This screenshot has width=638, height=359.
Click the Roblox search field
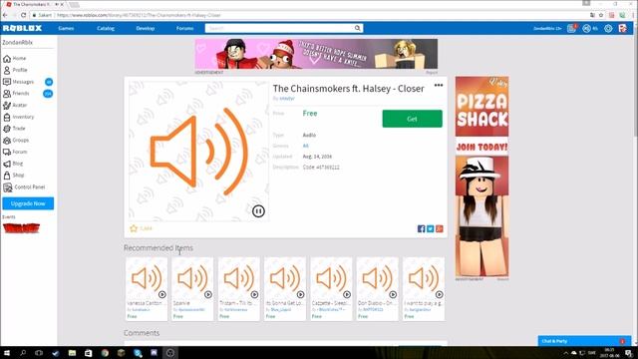(279, 28)
